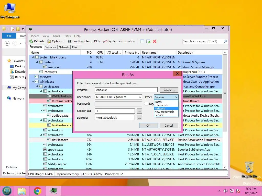Click the Explorer back arrow button
Image resolution: width=262 pixels, height=196 pixels.
(7, 43)
